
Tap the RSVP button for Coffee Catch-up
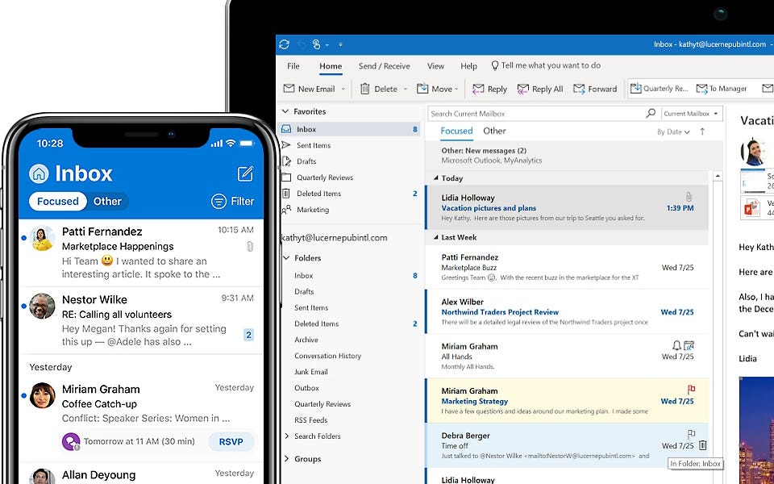pyautogui.click(x=231, y=442)
